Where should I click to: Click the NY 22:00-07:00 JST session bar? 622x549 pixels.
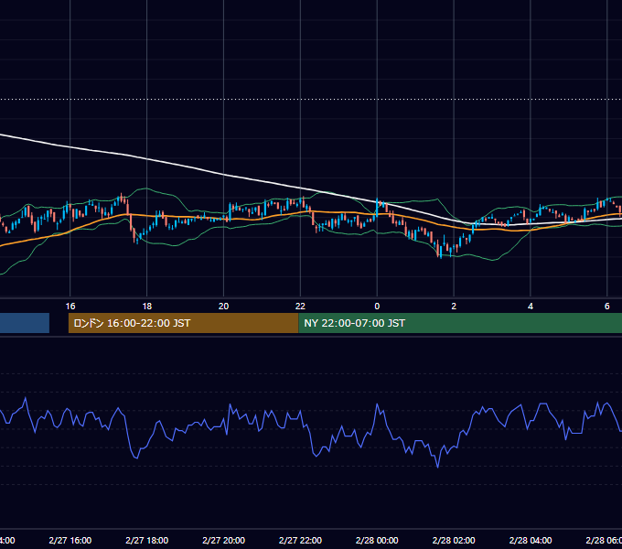(460, 323)
